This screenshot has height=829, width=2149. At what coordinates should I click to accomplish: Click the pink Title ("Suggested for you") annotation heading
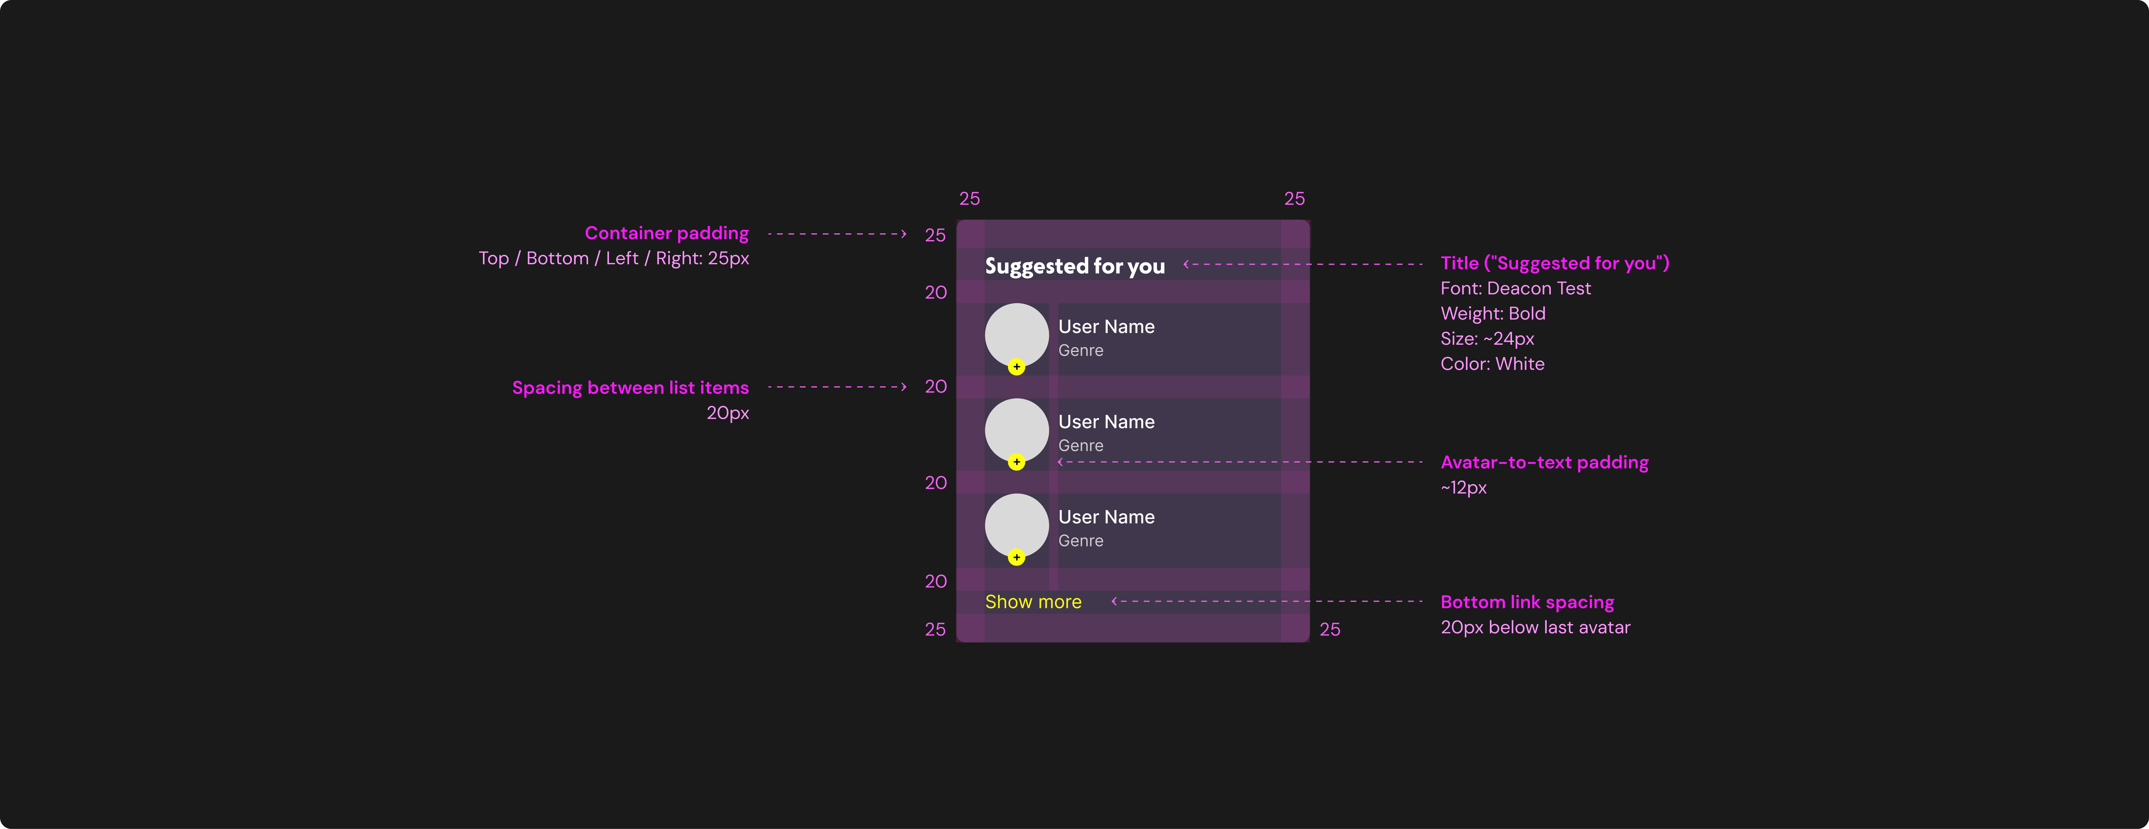[x=1555, y=263]
